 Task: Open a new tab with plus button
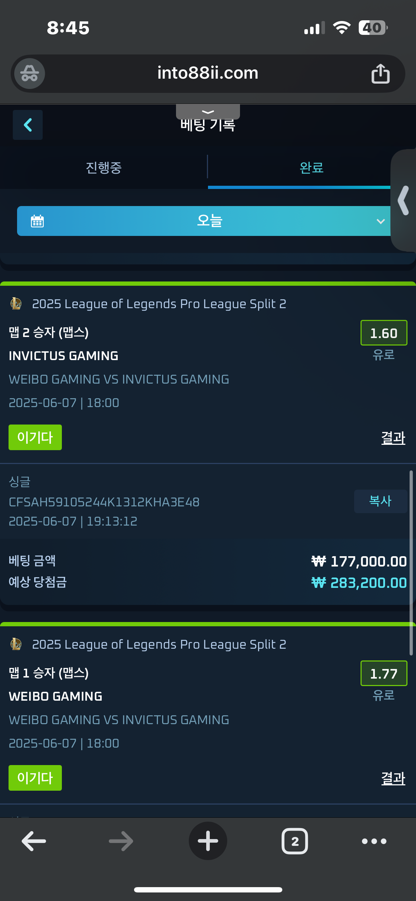point(208,841)
